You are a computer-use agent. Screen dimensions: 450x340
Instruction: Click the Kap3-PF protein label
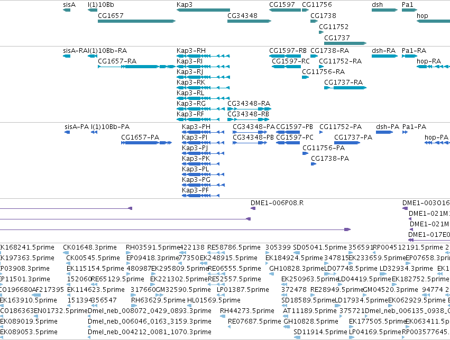click(x=195, y=190)
